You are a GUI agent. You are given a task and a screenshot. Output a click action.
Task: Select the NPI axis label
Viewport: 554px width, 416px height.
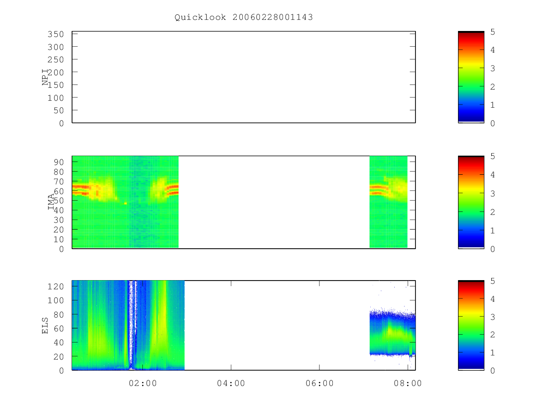point(45,77)
